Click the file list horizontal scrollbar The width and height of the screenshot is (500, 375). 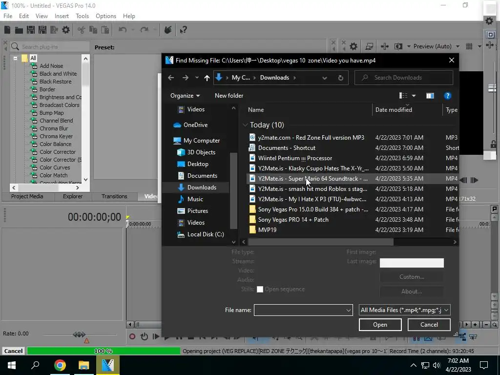(320, 242)
